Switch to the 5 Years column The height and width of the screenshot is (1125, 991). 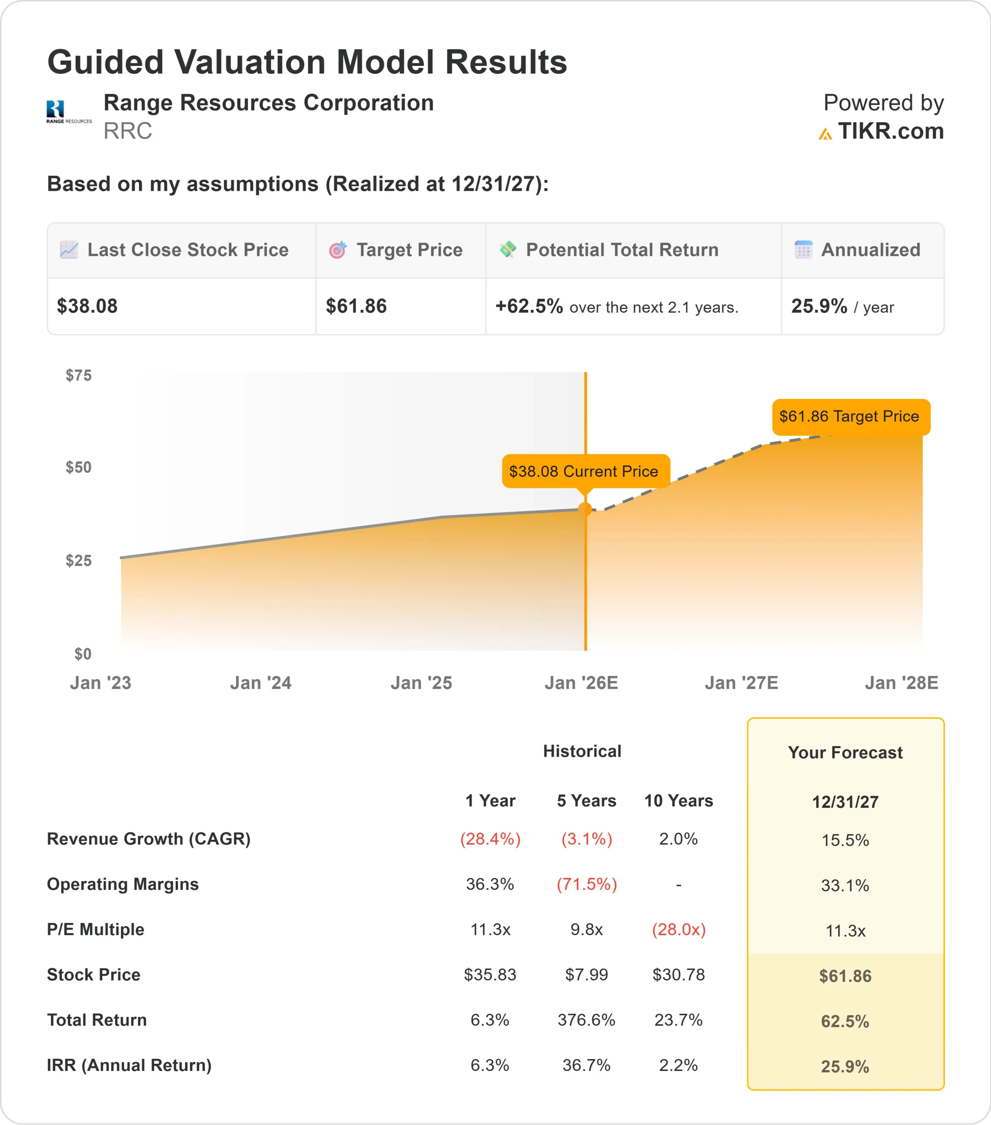[585, 801]
